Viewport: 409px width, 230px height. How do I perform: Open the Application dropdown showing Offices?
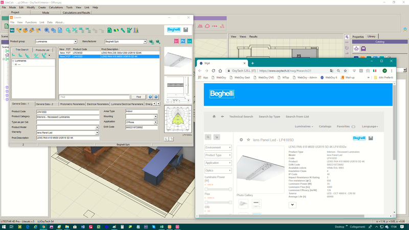155,122
